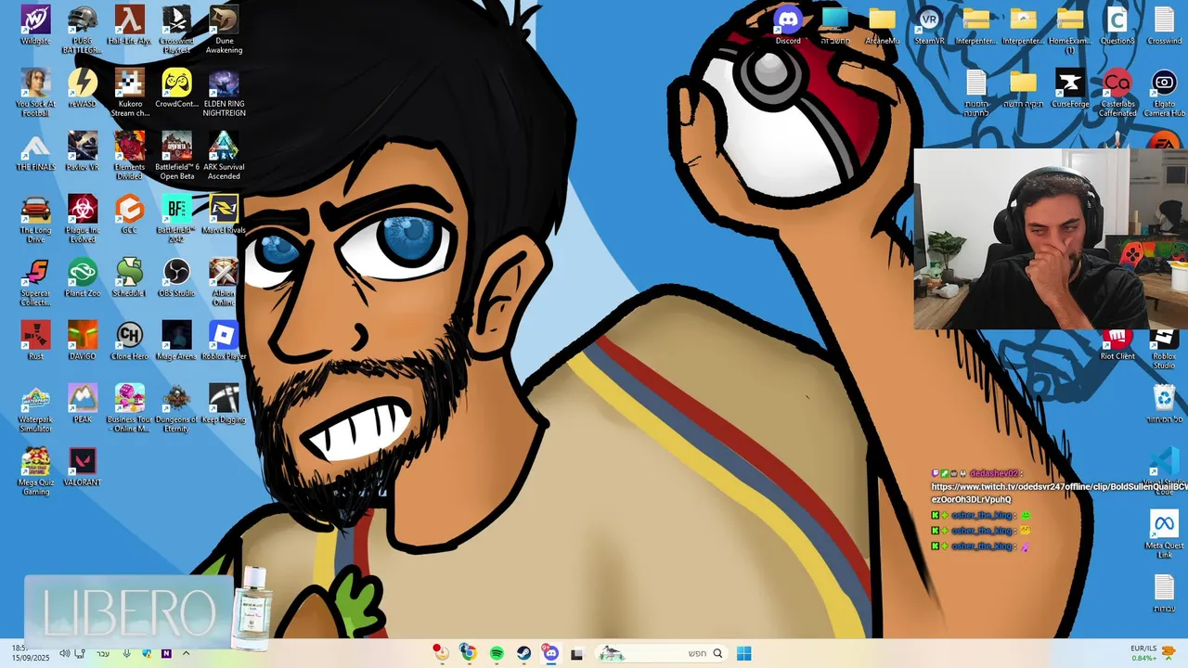Screen dimensions: 1188x668
Task: Select the Dungeons of Eternity icon
Action: click(x=176, y=408)
